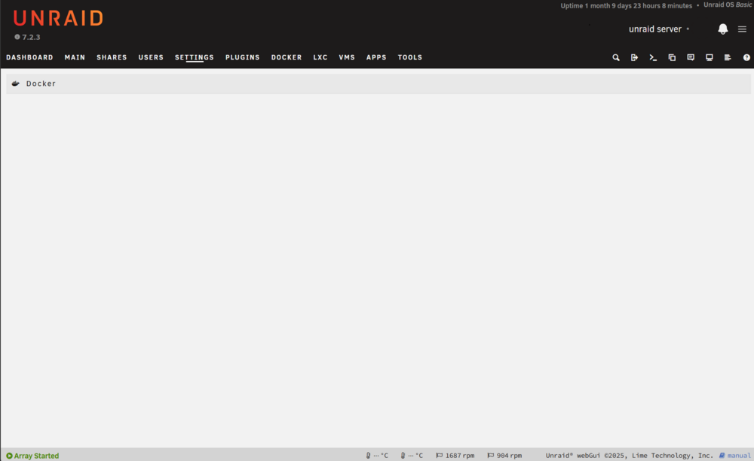Open the hamburger account menu
The width and height of the screenshot is (754, 461).
[742, 29]
